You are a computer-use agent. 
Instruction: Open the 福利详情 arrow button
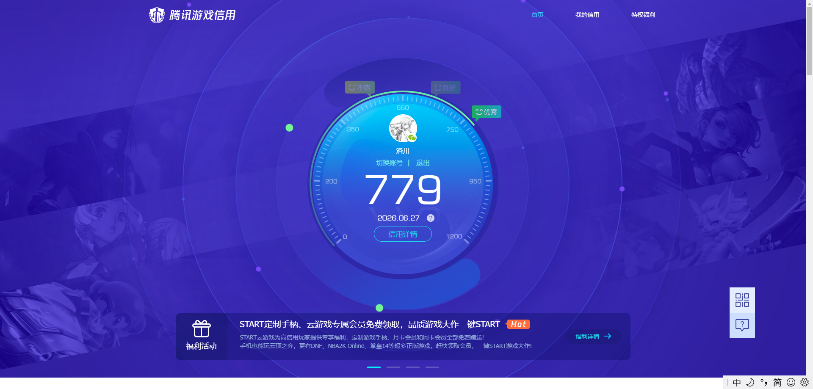(593, 337)
